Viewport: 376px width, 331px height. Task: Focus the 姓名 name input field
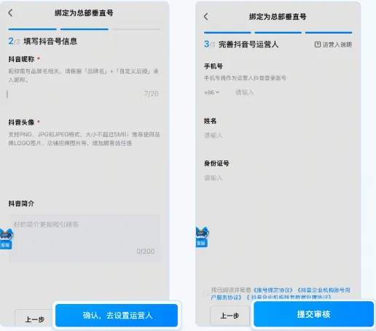click(x=278, y=136)
